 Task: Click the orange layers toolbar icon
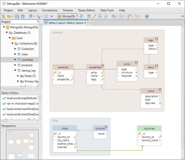pos(137,16)
